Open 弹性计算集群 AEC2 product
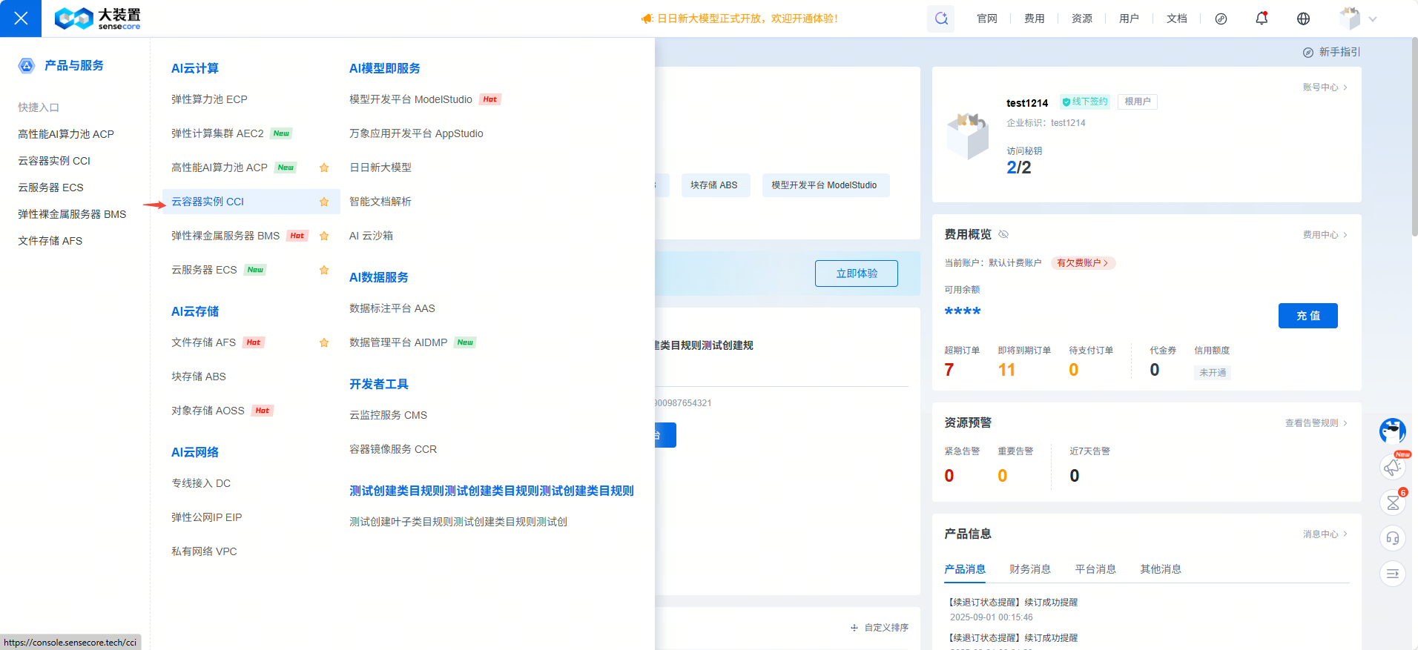Viewport: 1418px width, 650px height. (x=217, y=133)
